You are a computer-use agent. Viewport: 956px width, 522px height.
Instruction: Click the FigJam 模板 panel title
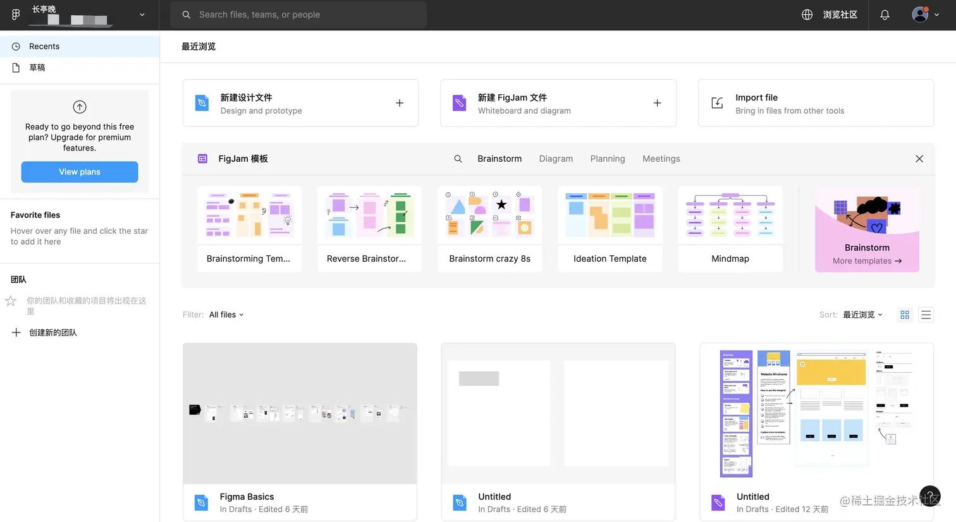[x=243, y=159]
